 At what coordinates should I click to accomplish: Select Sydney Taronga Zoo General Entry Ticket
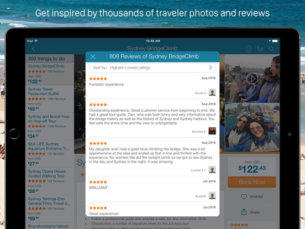pyautogui.click(x=50, y=209)
